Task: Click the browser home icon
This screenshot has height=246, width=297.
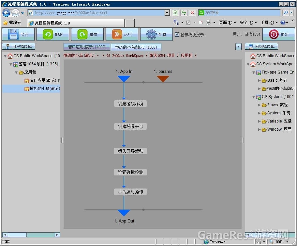Action: [x=176, y=23]
